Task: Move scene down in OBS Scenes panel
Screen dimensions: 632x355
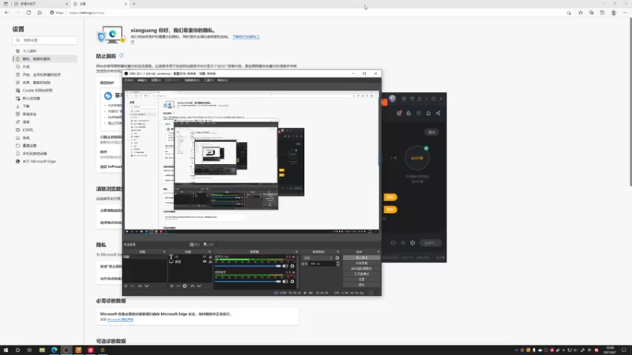Action: tap(147, 286)
